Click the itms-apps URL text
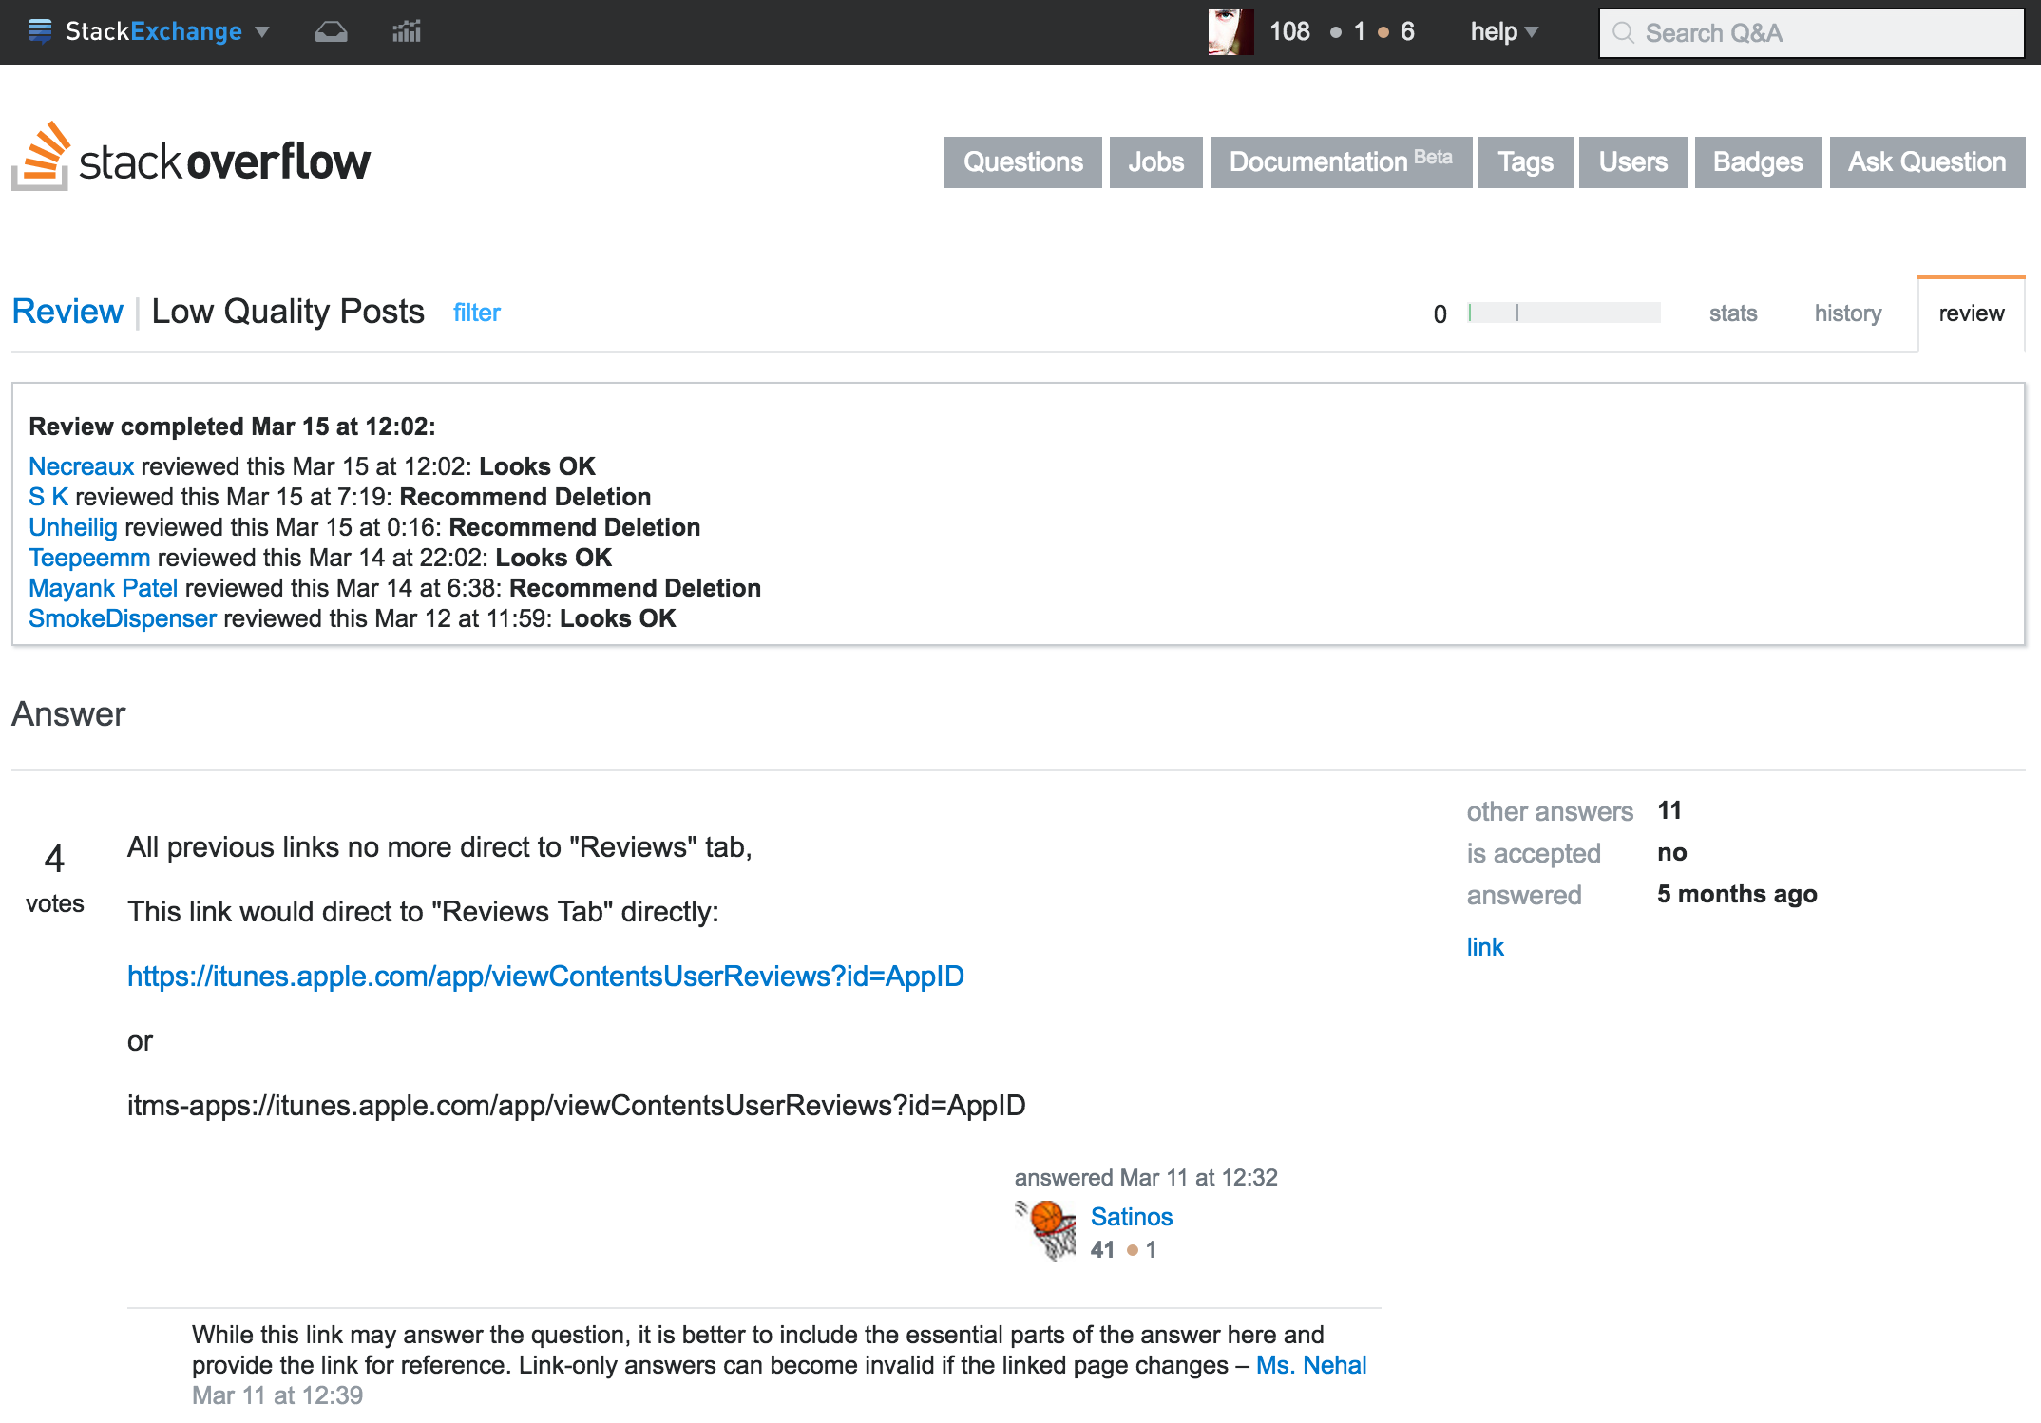 (x=577, y=1106)
